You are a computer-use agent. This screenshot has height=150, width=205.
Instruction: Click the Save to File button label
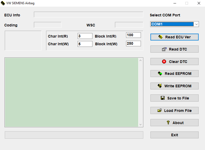click(x=178, y=98)
